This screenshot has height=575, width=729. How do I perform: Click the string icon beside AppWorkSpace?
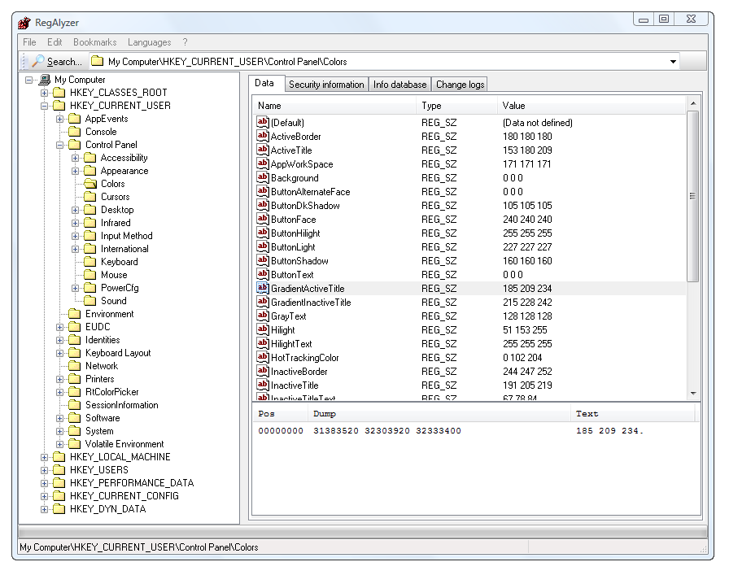(x=263, y=163)
